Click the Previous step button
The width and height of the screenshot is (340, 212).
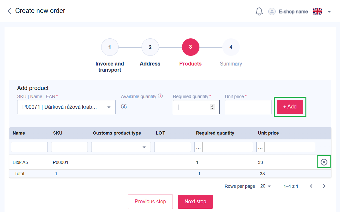[x=150, y=202]
